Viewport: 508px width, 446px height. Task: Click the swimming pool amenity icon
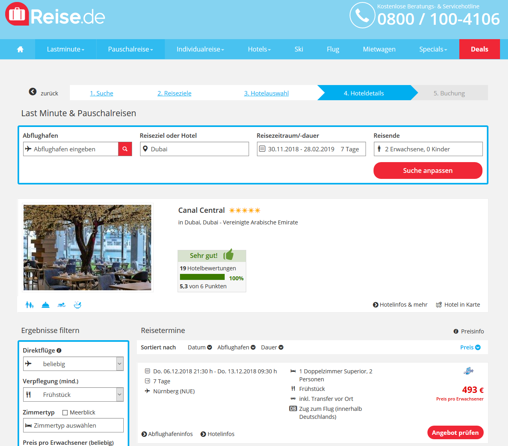point(61,305)
